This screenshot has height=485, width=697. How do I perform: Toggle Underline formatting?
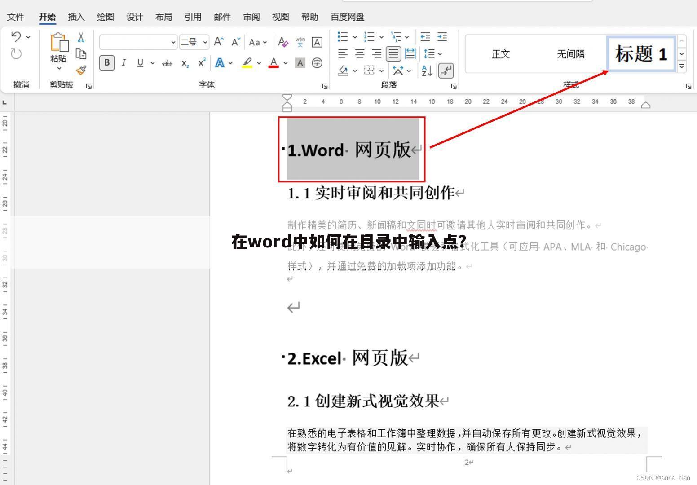point(140,63)
